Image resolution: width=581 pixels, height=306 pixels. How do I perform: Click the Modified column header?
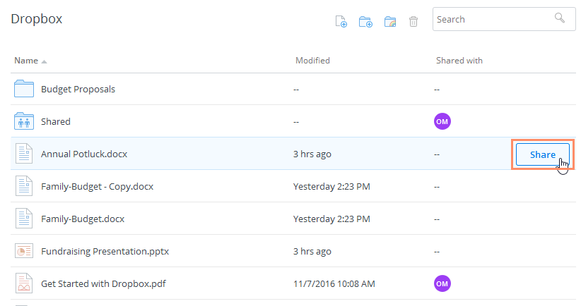tap(312, 61)
